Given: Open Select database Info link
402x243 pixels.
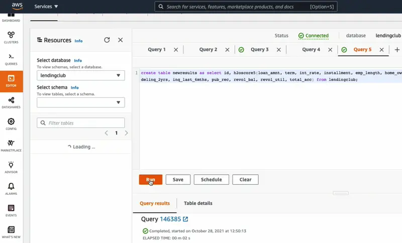Looking at the screenshot, I should click(78, 60).
